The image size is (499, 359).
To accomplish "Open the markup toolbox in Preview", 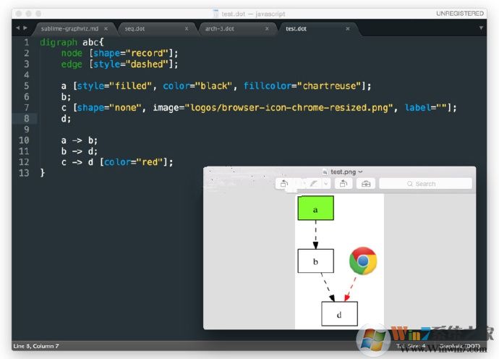I will coord(367,184).
